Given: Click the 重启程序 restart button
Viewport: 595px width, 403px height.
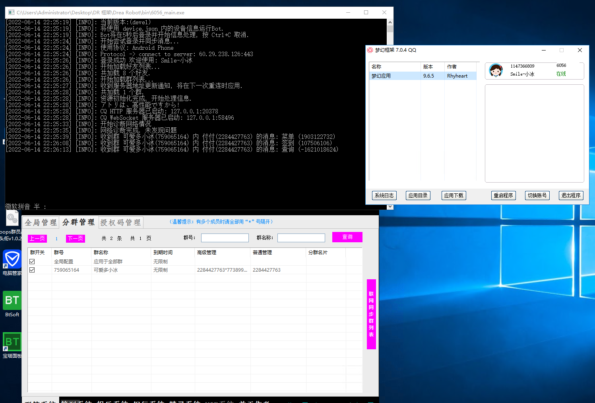Looking at the screenshot, I should click(x=503, y=196).
